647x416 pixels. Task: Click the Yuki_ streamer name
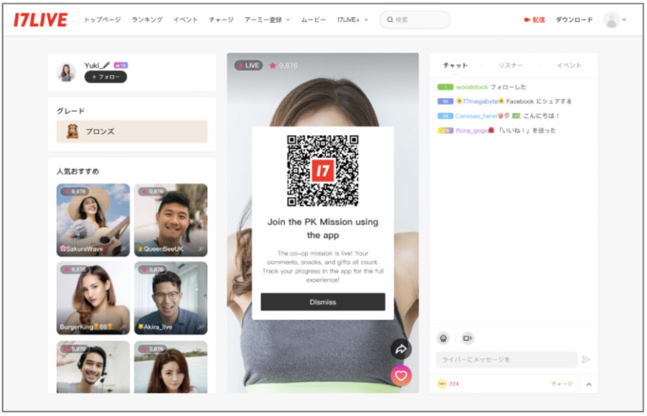(x=97, y=65)
